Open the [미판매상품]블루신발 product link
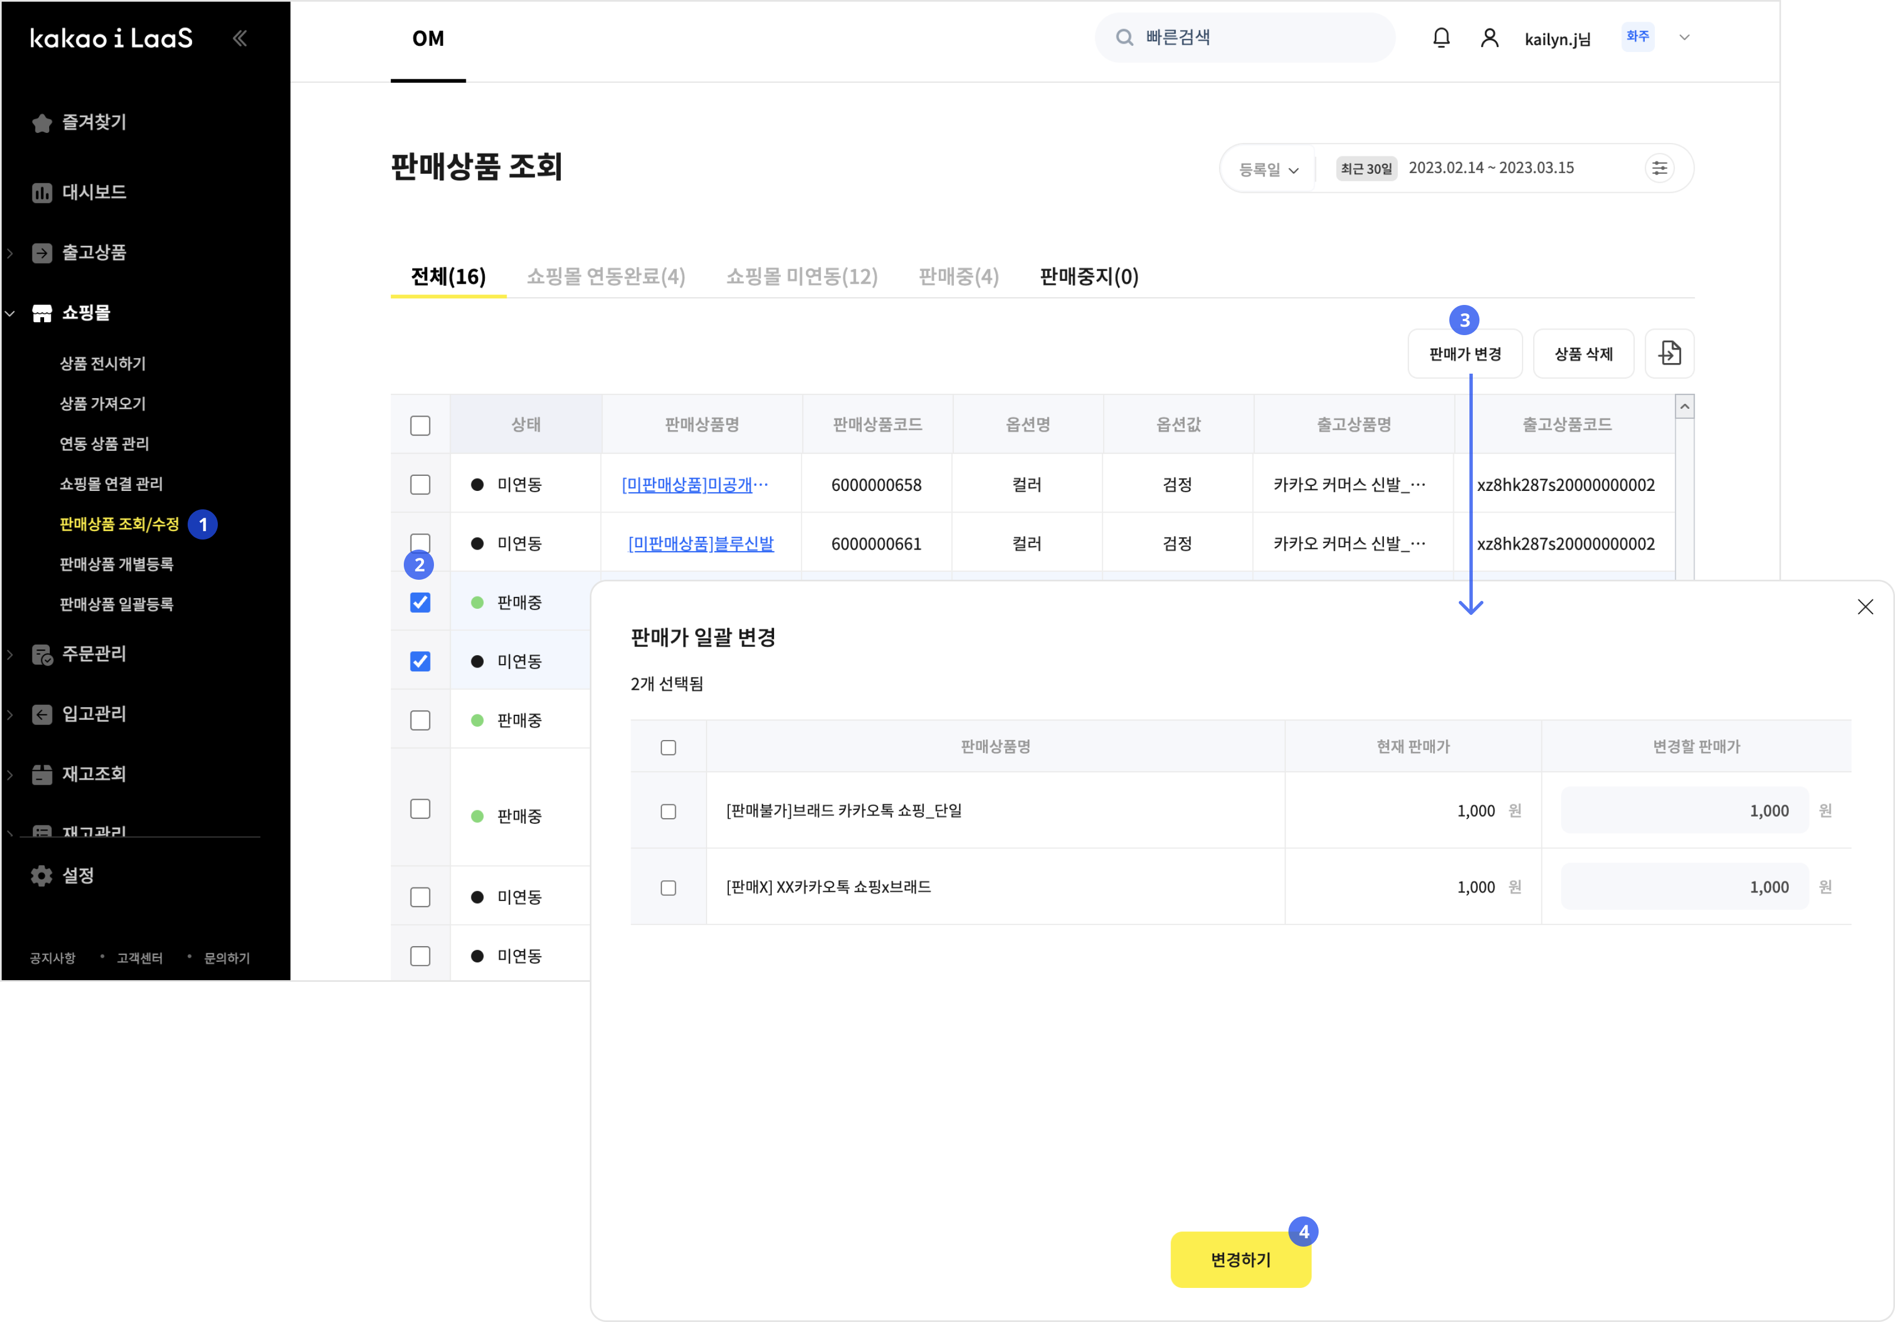The height and width of the screenshot is (1322, 1895). tap(701, 544)
